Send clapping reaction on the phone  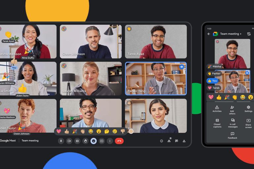pos(235,97)
